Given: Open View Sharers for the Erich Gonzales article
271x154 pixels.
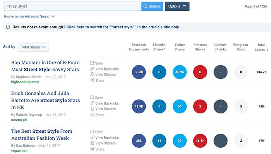Looking at the screenshot, I should (103, 109).
